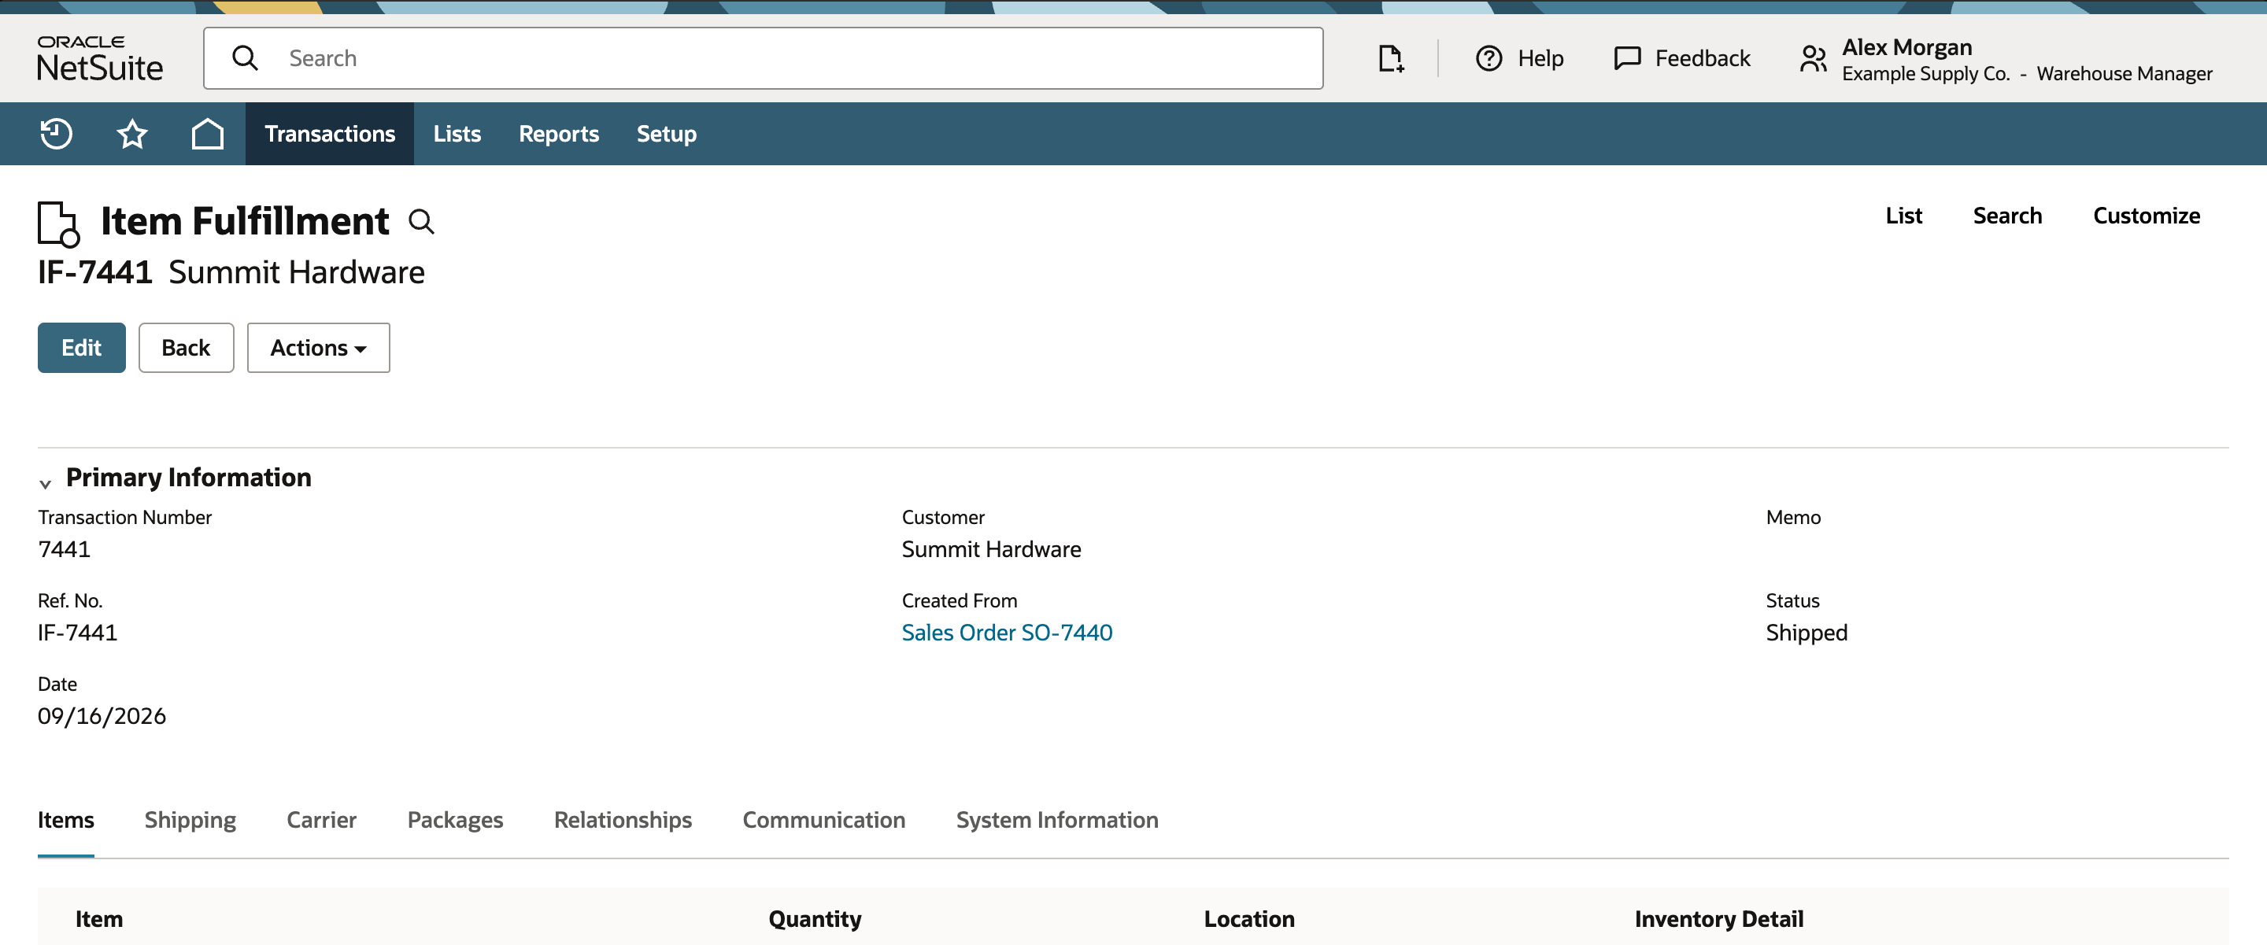This screenshot has height=945, width=2267.
Task: Select the Items subtab
Action: point(66,820)
